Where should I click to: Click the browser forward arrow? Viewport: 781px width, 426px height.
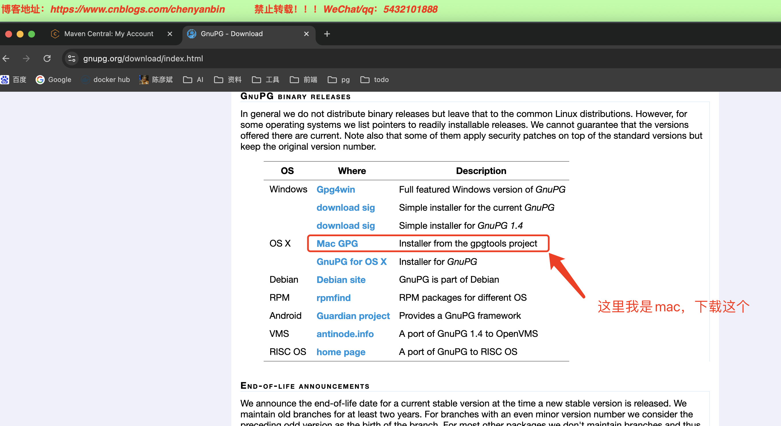[26, 58]
